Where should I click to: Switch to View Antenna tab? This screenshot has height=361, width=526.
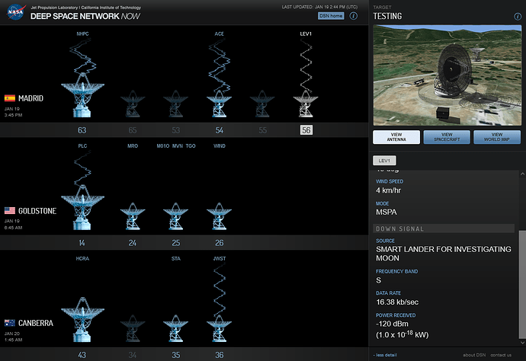click(396, 137)
